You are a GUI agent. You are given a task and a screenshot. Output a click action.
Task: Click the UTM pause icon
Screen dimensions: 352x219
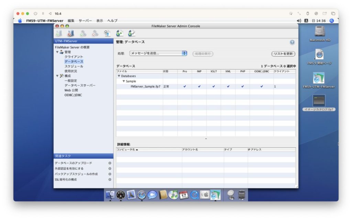click(43, 13)
